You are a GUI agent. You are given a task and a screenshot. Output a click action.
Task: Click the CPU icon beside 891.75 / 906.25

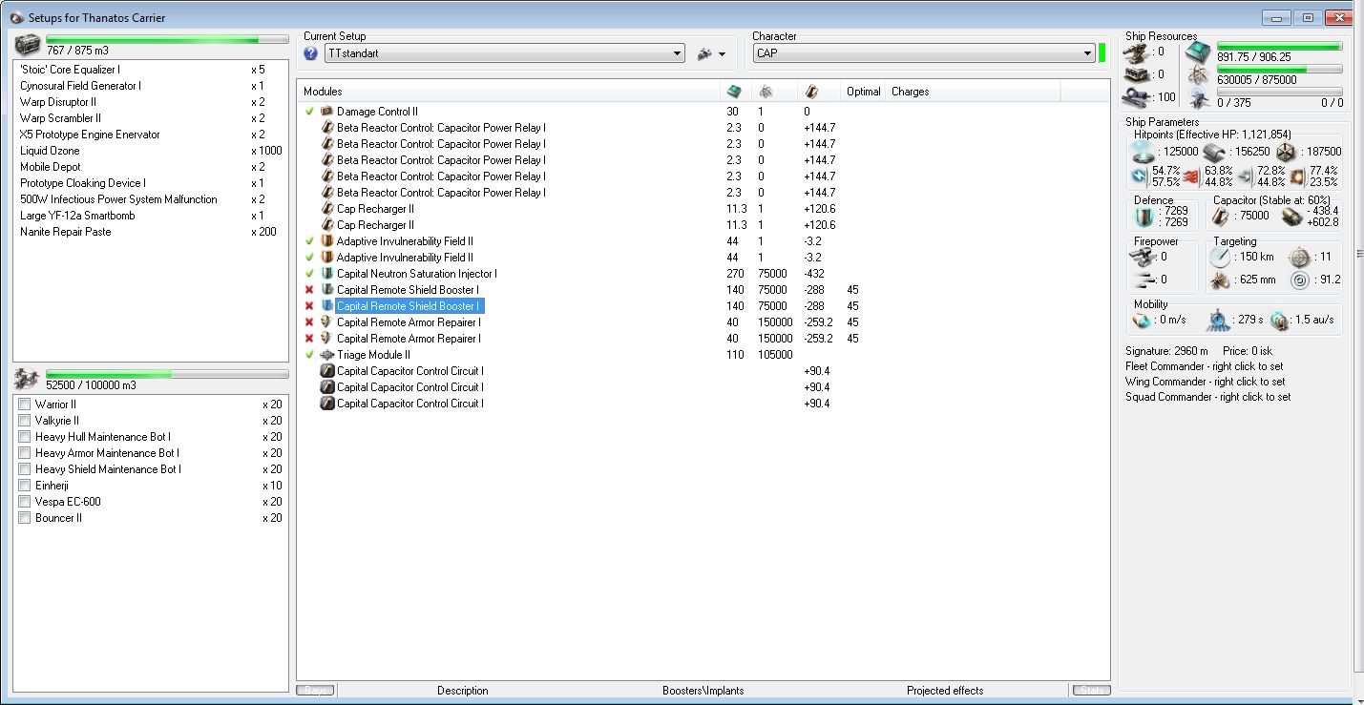tap(1198, 52)
